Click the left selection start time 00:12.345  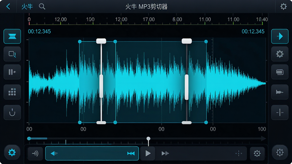pos(39,31)
